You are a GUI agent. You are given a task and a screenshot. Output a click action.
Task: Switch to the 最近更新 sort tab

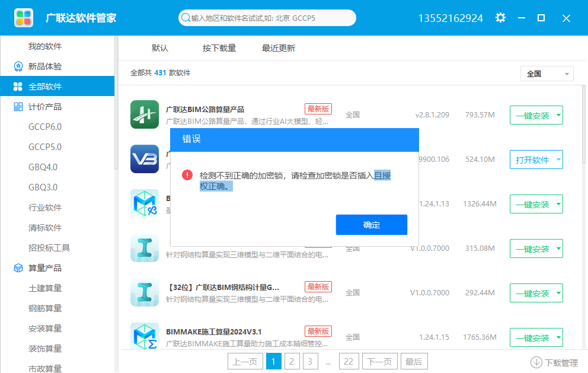(278, 48)
